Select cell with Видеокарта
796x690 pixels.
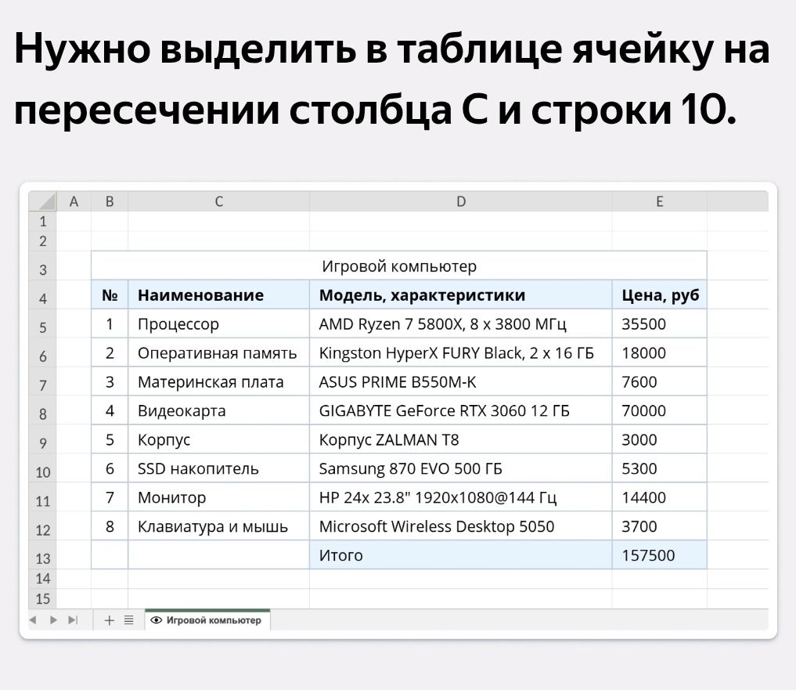coord(219,410)
